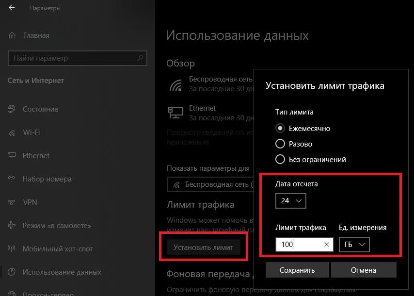Viewport: 414px width, 296px height.
Task: Clear the traffic limit field with X
Action: tap(327, 245)
